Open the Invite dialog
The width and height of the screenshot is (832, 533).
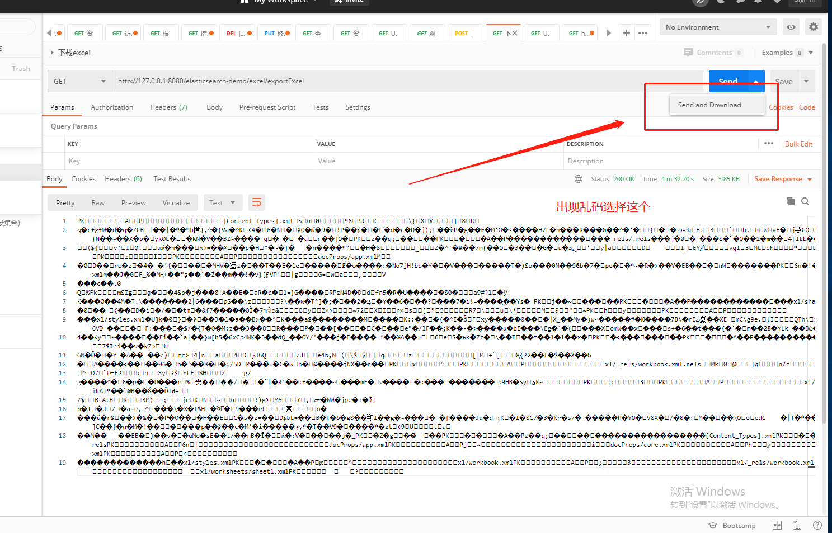(349, 2)
